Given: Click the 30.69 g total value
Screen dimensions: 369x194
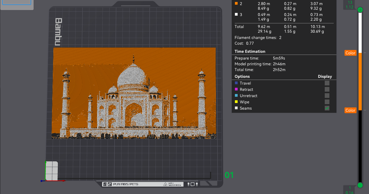Looking at the screenshot, I should point(317,31).
